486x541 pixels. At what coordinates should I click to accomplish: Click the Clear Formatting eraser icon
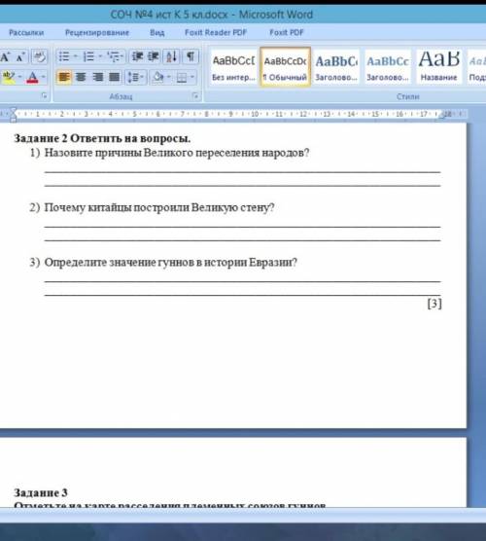click(39, 57)
